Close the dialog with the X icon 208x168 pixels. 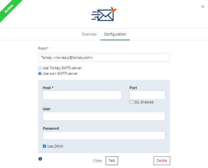pyautogui.click(x=203, y=6)
